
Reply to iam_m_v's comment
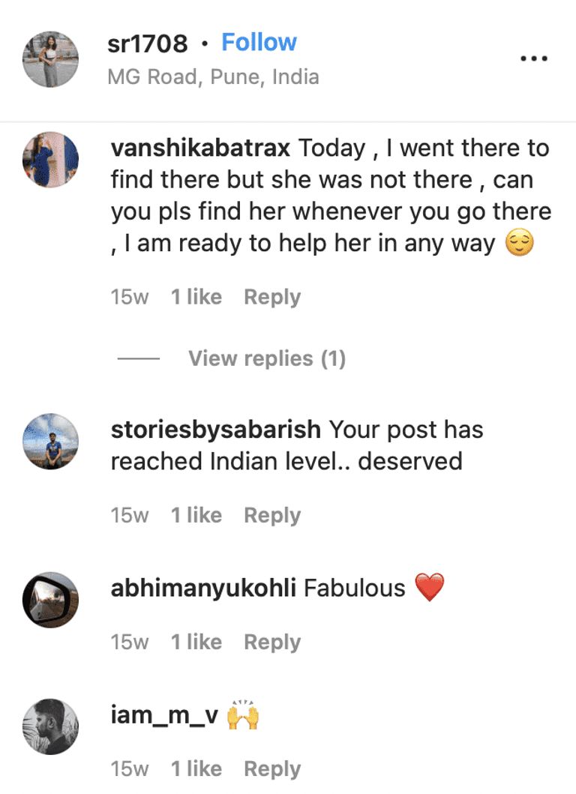coord(272,769)
